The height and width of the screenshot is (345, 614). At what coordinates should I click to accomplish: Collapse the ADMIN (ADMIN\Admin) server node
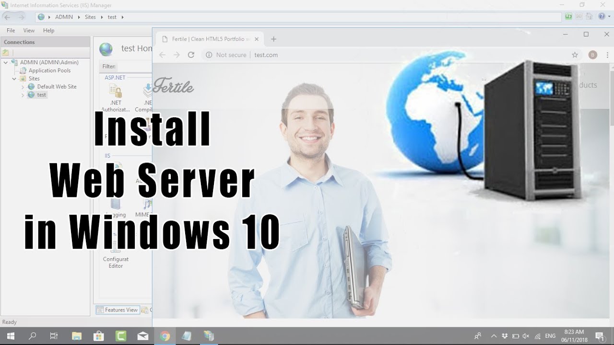coord(6,62)
